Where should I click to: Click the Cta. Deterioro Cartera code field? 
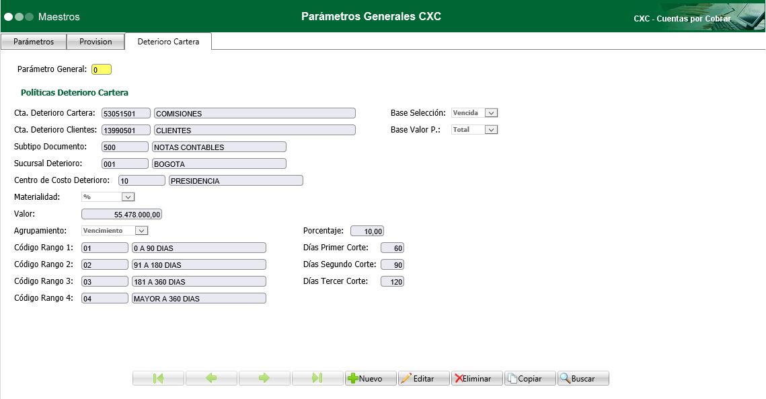pos(126,114)
